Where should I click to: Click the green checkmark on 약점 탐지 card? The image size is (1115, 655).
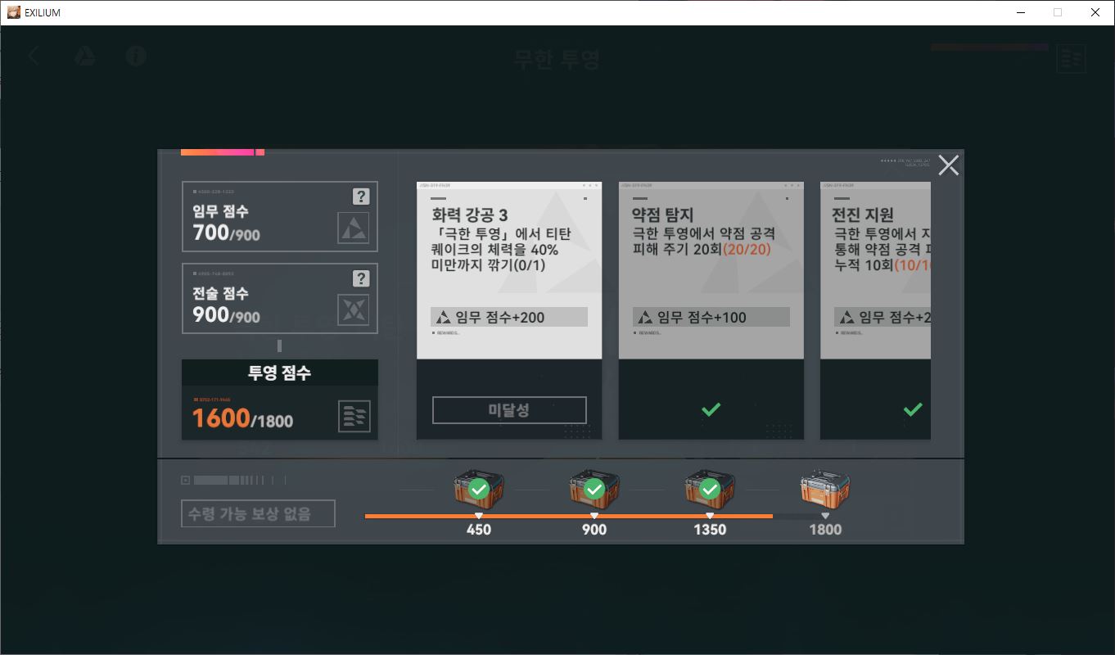(711, 409)
